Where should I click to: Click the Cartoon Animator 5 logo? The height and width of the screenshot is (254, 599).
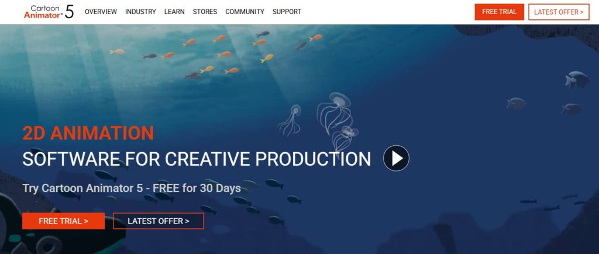coord(49,12)
